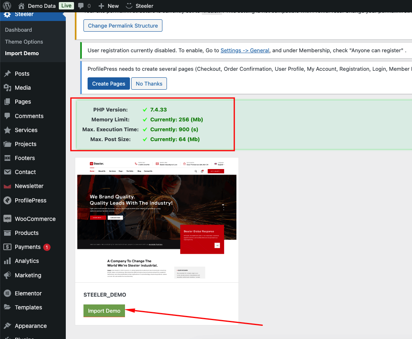Click the PHP version value 7.4.33
The width and height of the screenshot is (412, 339).
(x=158, y=110)
